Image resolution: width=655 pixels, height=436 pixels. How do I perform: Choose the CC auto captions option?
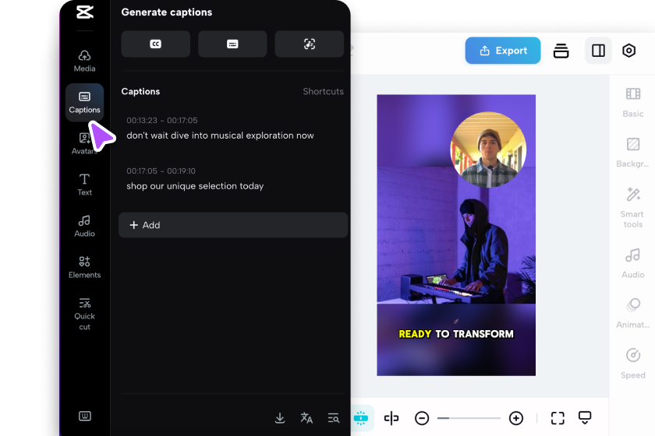pyautogui.click(x=155, y=44)
